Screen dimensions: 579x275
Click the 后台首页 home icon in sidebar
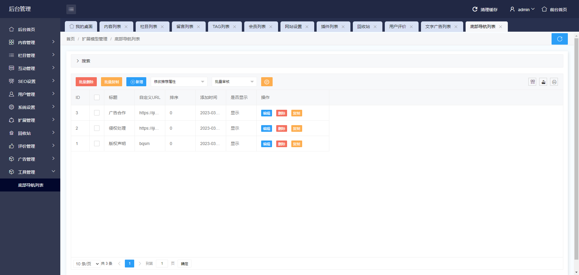[11, 29]
